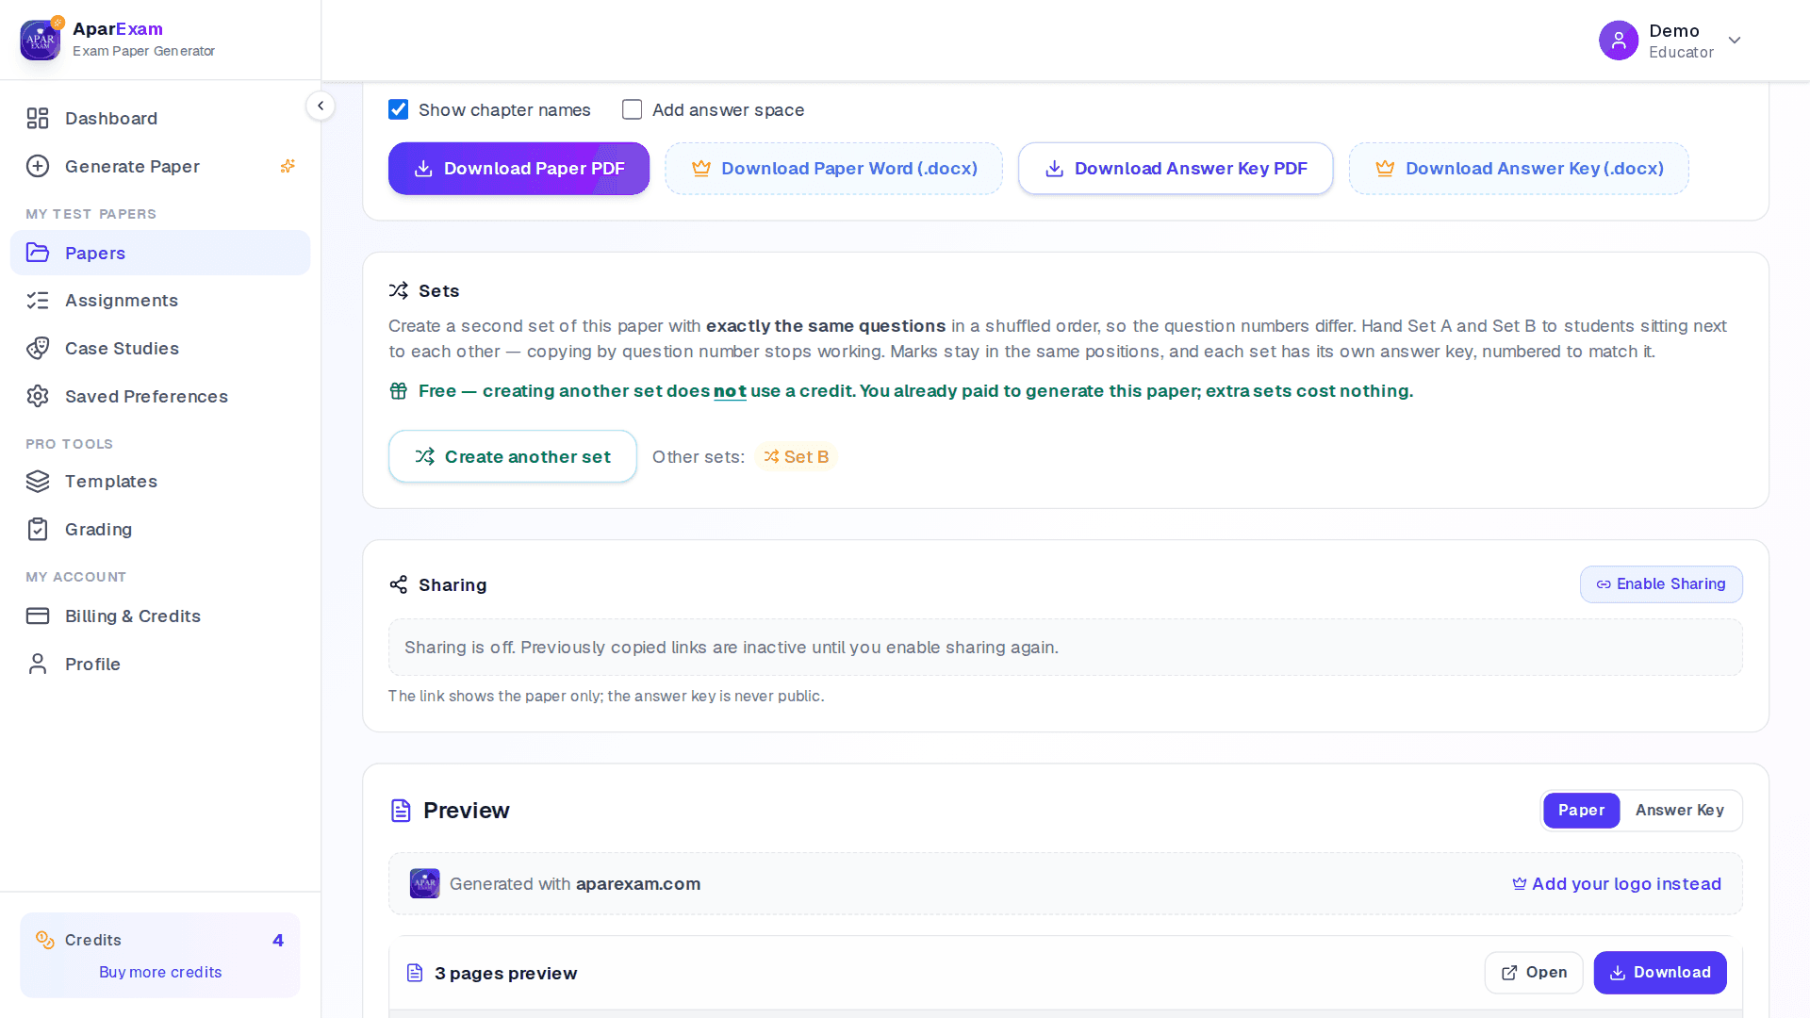1810x1018 pixels.
Task: Open the Set B shuffled set
Action: point(797,457)
